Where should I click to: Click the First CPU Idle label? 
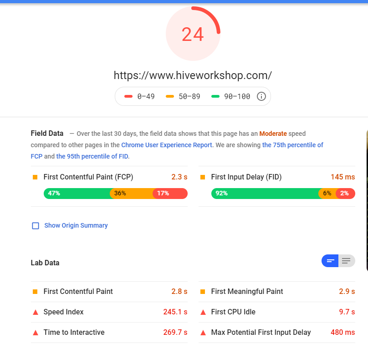(x=233, y=312)
